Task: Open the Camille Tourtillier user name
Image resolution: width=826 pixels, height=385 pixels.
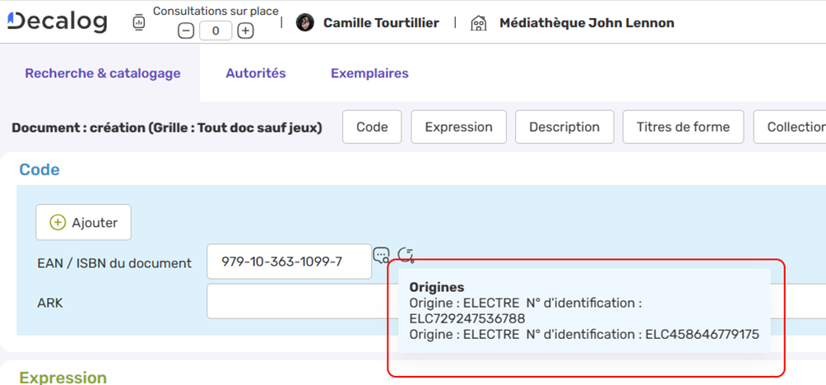Action: pyautogui.click(x=381, y=23)
